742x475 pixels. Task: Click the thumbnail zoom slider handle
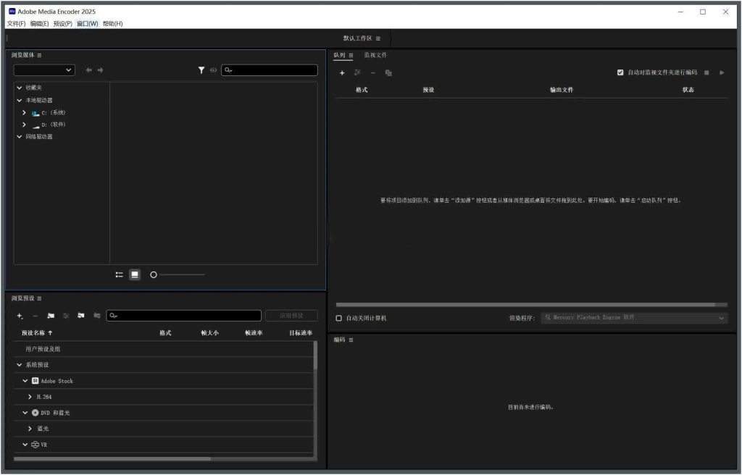(x=153, y=274)
